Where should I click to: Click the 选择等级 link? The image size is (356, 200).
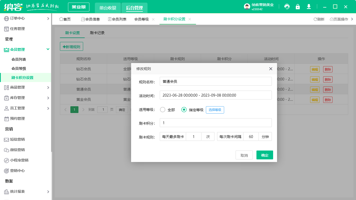(x=215, y=110)
